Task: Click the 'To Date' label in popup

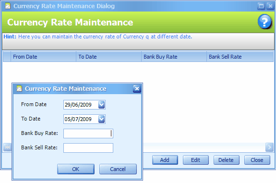Action: click(31, 119)
